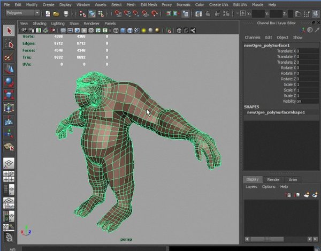This screenshot has height=251, width=321.
Task: Choose the Paint selection tool
Action: click(x=9, y=57)
